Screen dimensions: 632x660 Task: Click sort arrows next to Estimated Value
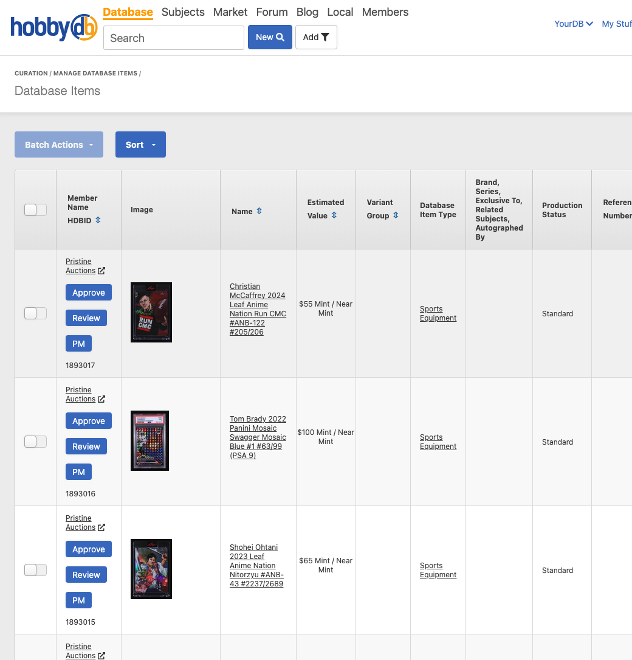point(334,215)
